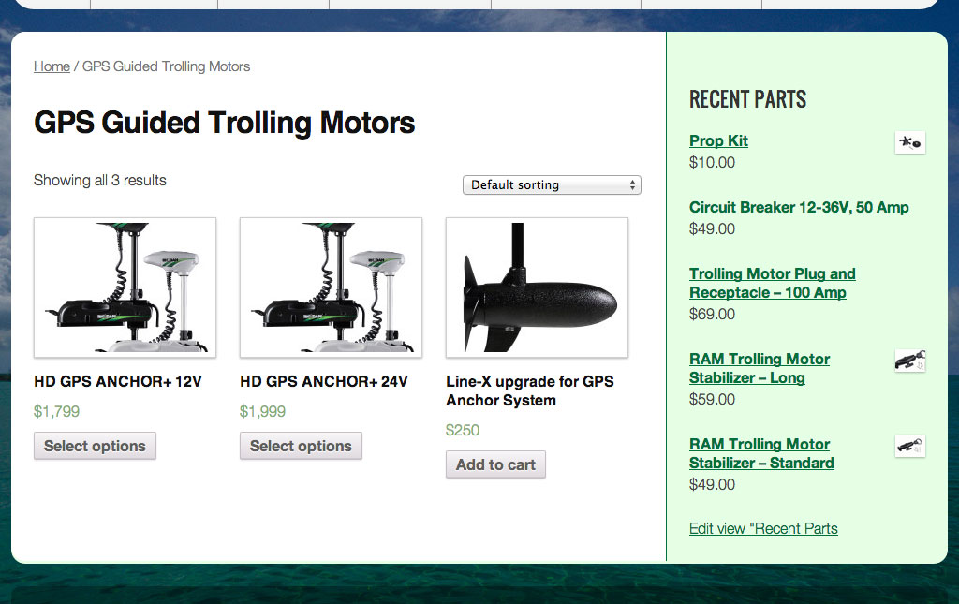
Task: Open HD GPS ANCHOR+ 12V title
Action: pos(117,381)
